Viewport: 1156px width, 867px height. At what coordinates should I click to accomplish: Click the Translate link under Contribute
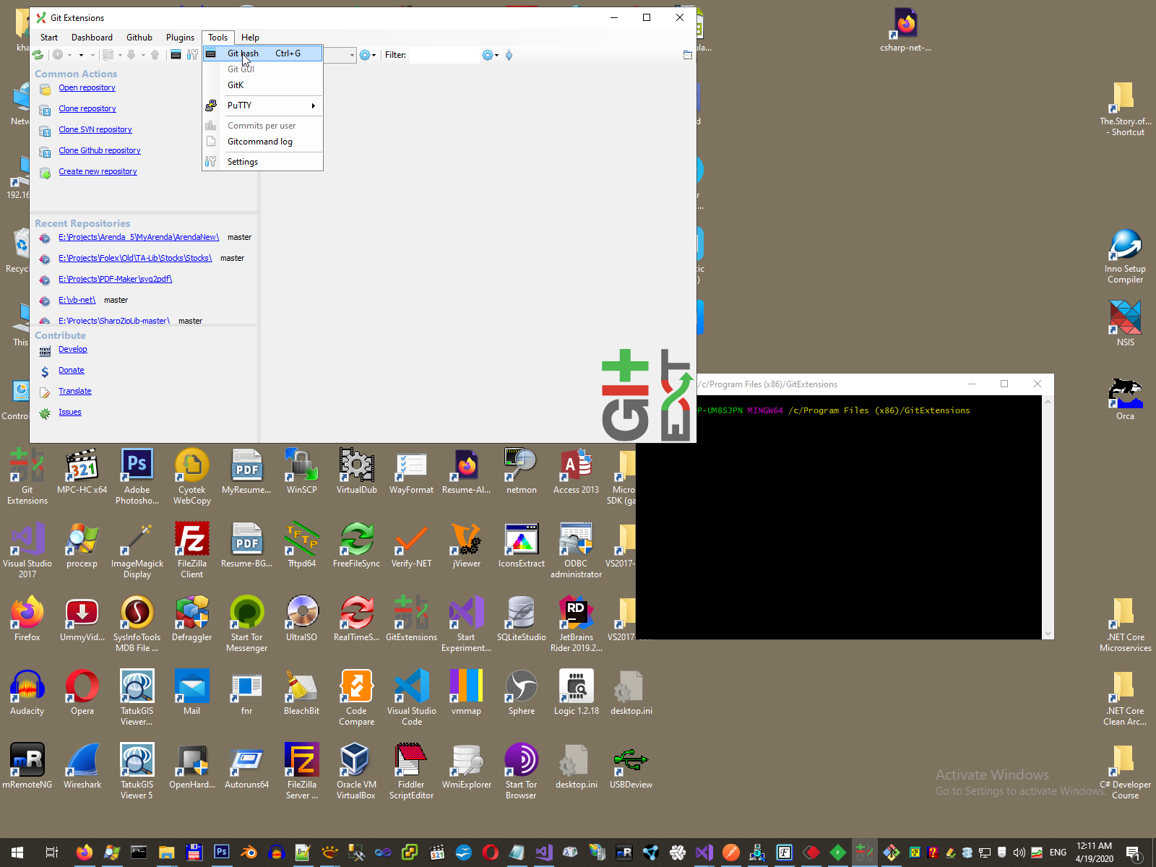[75, 391]
